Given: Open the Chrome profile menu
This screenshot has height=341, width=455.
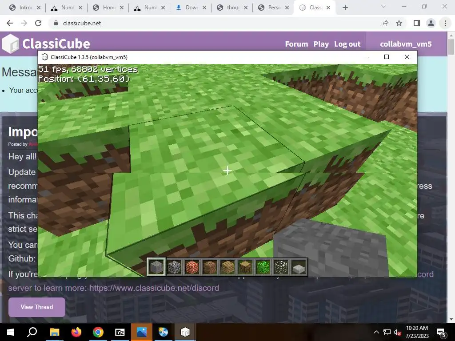Looking at the screenshot, I should click(x=431, y=23).
